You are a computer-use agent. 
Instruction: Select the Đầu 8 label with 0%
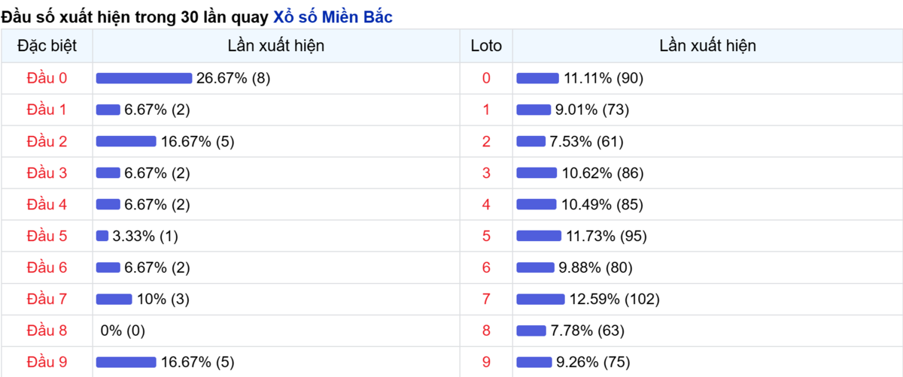tap(47, 330)
